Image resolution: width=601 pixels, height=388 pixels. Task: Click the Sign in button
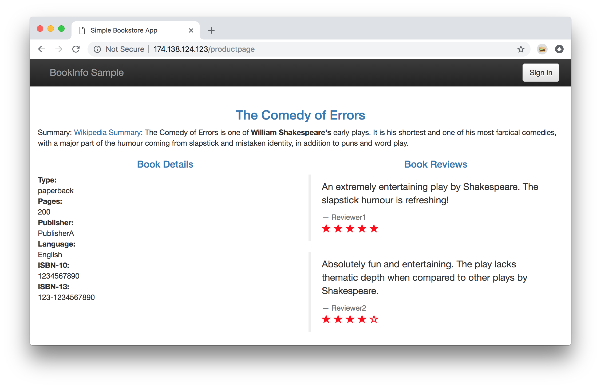(541, 73)
